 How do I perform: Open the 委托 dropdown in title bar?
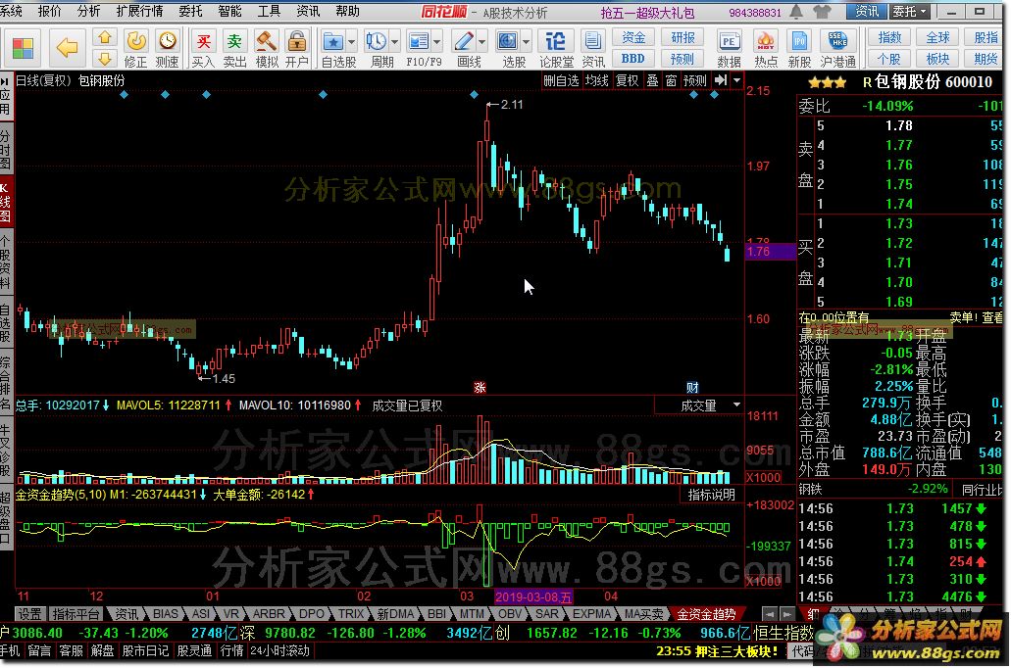click(x=910, y=12)
